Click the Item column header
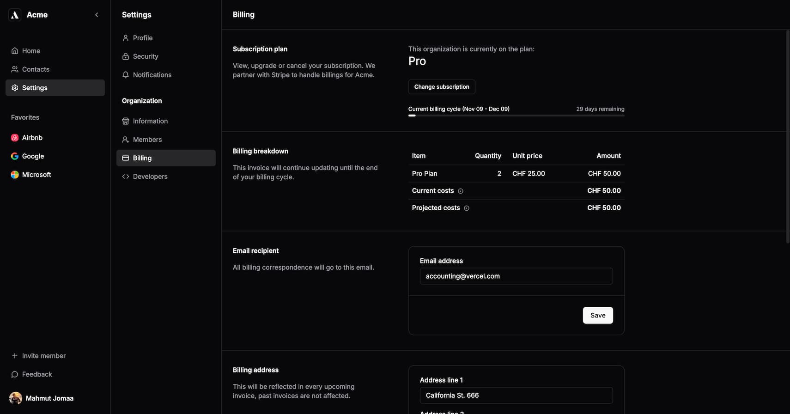This screenshot has width=790, height=414. click(x=419, y=156)
